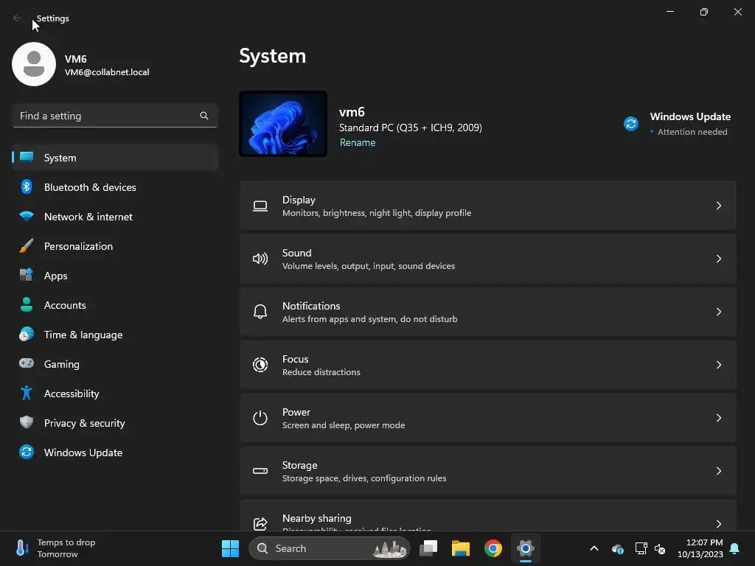Click the Personalization paintbrush icon
Viewport: 755px width, 566px height.
[27, 246]
